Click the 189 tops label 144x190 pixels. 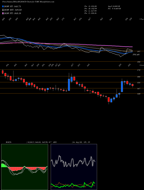pos(16,19)
